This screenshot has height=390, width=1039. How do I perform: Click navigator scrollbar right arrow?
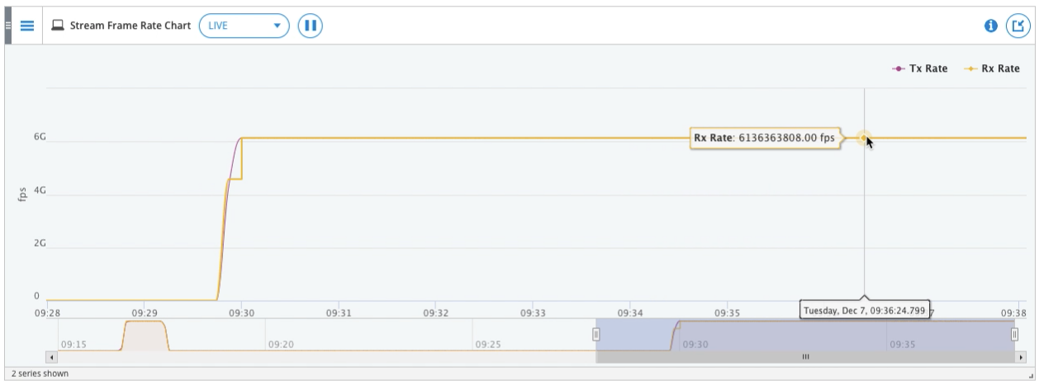pos(1020,357)
